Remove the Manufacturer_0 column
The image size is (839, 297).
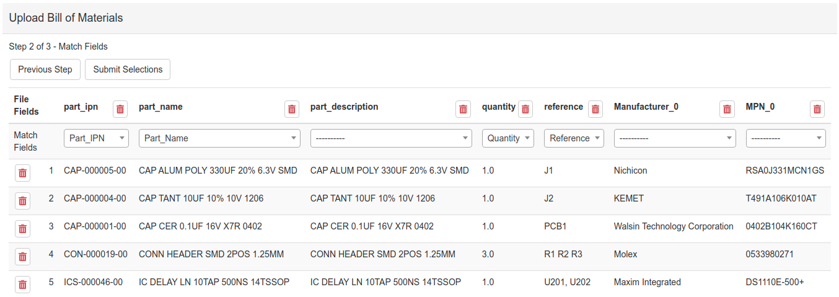point(727,109)
